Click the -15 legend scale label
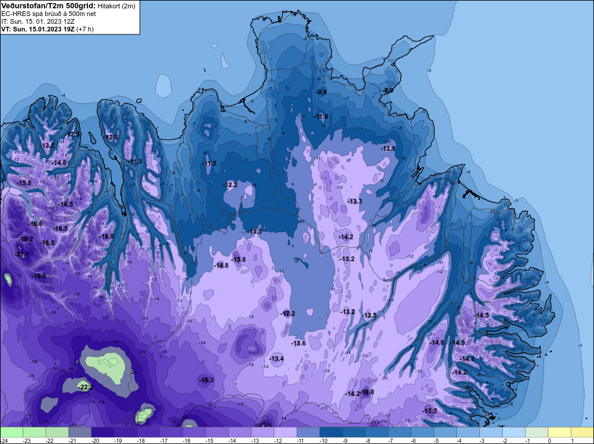 (209, 440)
